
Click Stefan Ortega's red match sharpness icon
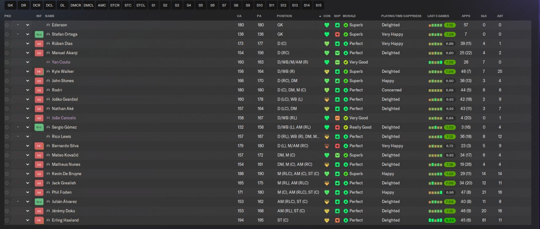337,34
